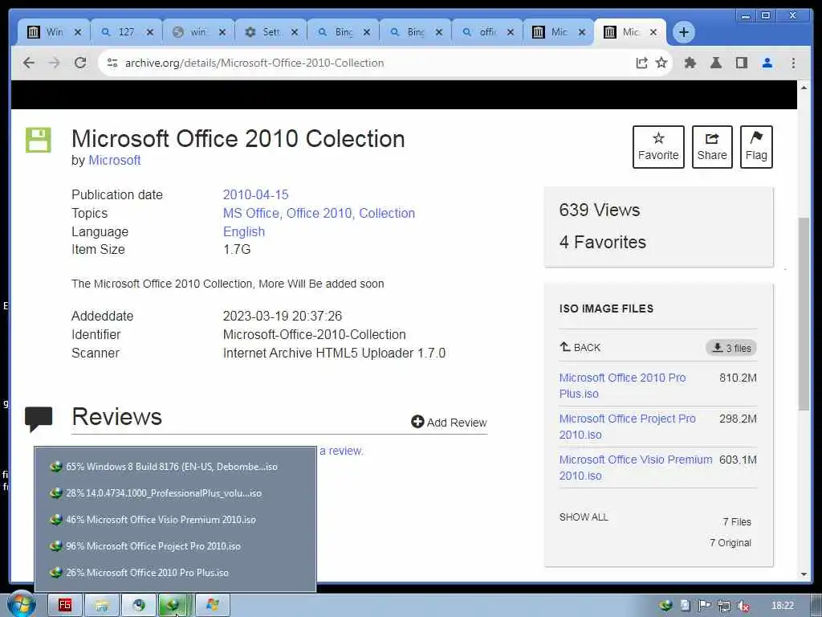
Task: Click the address bar URL field
Action: [367, 63]
